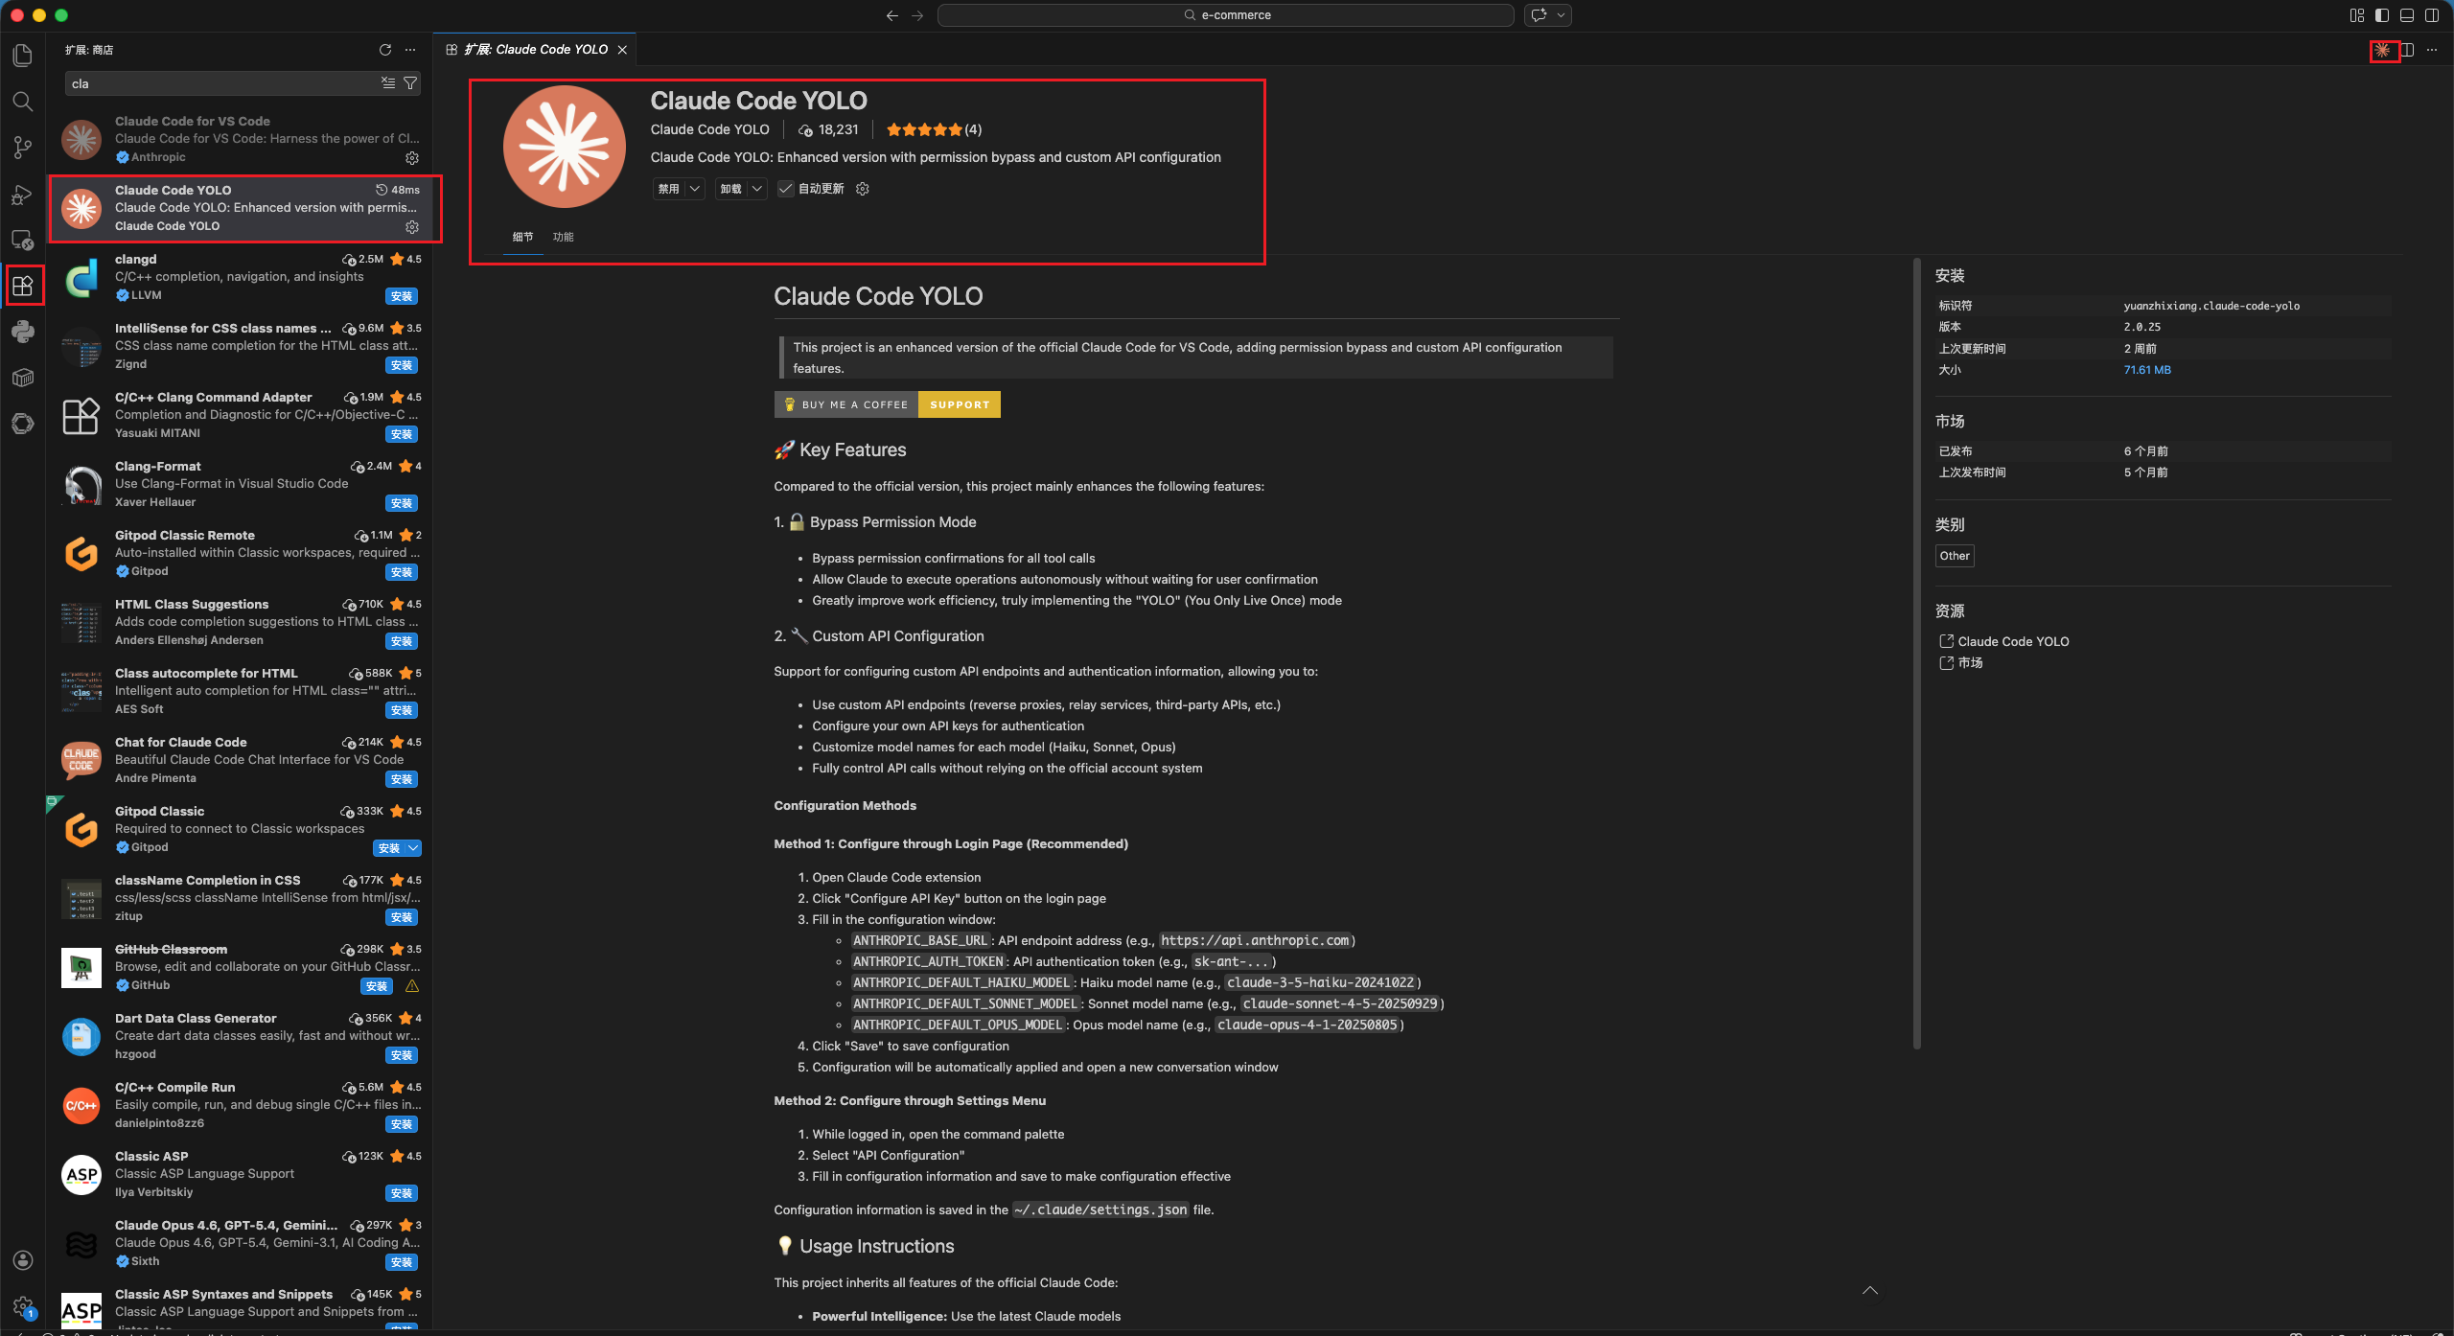The width and height of the screenshot is (2454, 1336).
Task: Select the 扩展: Claude Code YOLO editor tab
Action: [537, 50]
